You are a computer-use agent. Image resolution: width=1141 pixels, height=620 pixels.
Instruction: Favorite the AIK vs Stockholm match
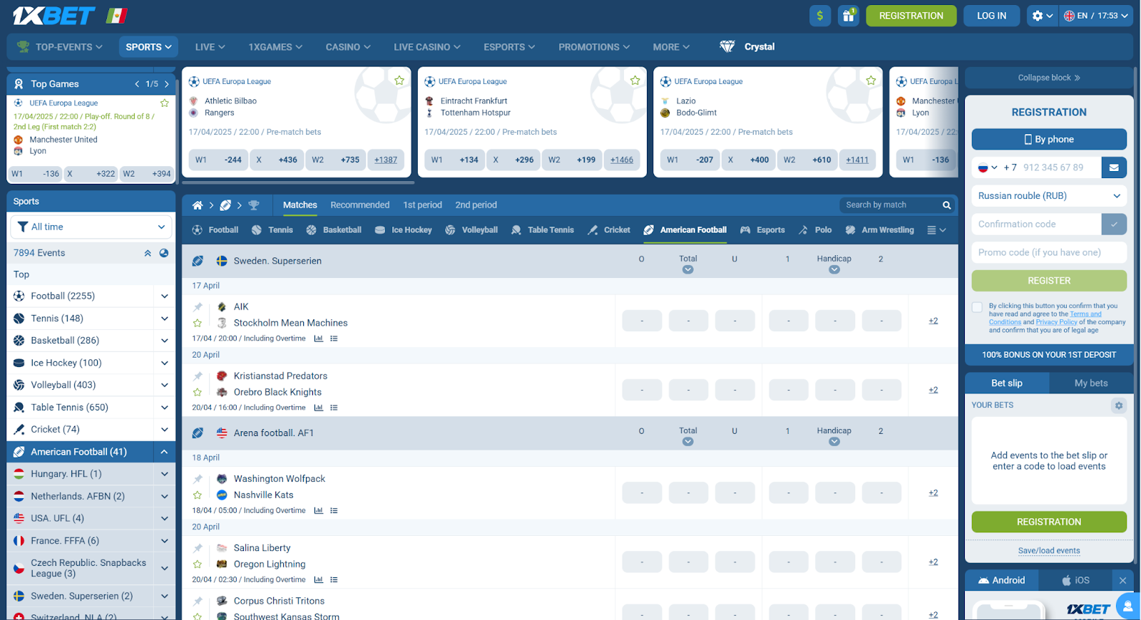click(198, 323)
